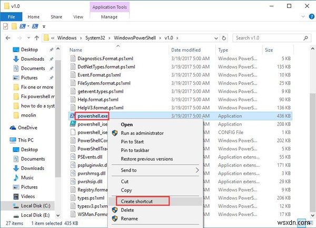Click the Properties checkmark icon in quick access toolbar
This screenshot has width=316, height=228.
click(x=5, y=26)
